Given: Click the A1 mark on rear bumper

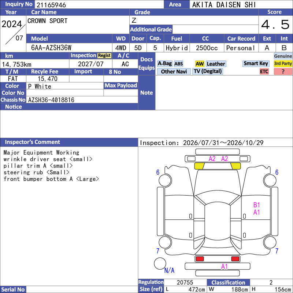Looking at the screenshot, I should point(224,267).
